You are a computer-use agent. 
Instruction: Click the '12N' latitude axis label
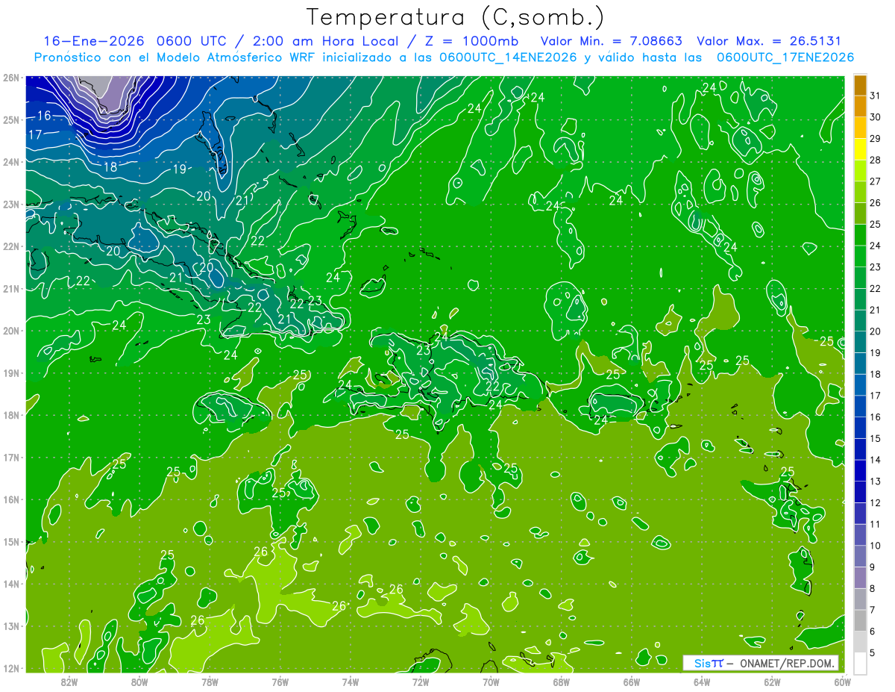point(11,668)
